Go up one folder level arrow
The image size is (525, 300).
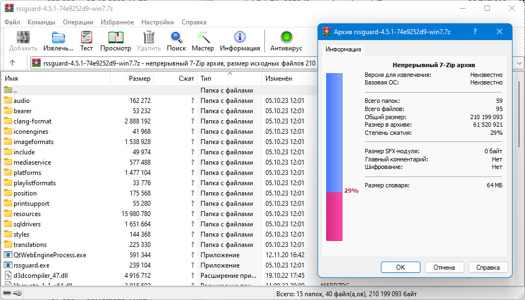pyautogui.click(x=12, y=63)
